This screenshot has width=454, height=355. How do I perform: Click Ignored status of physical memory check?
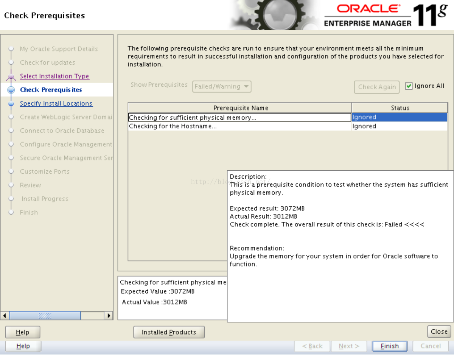pos(399,117)
